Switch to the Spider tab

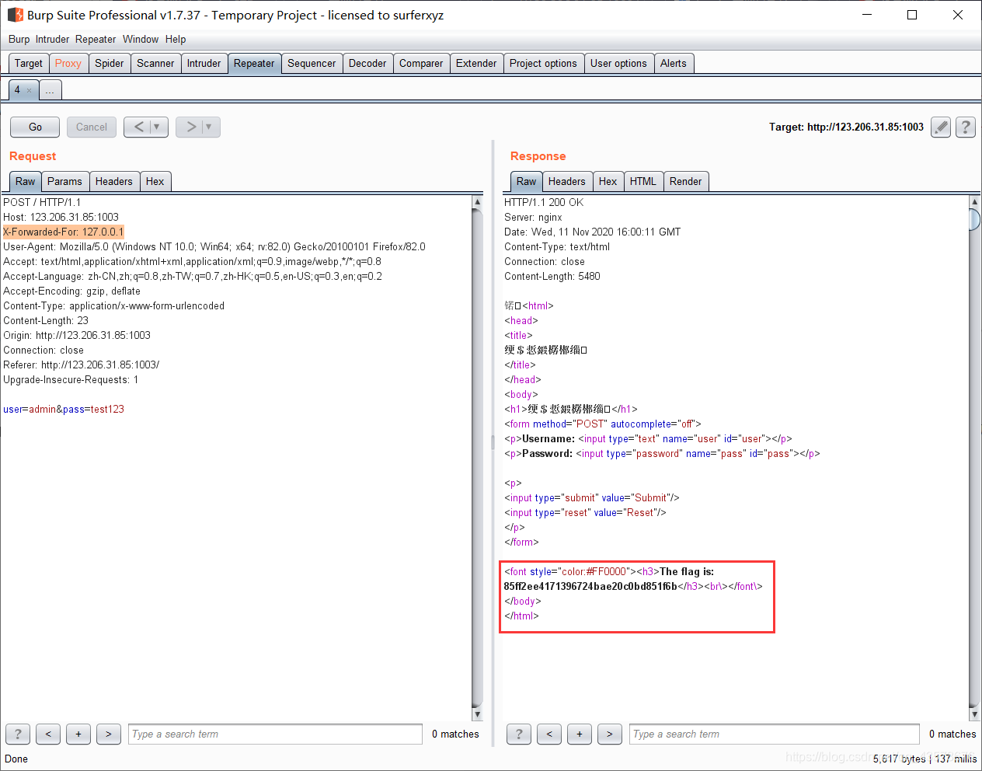point(110,64)
